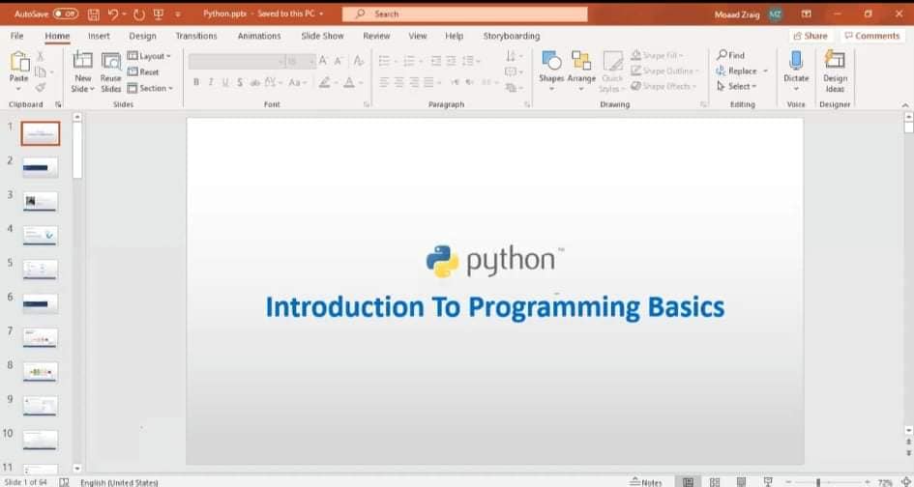Switch to the Design tab
Viewport: 914px width, 487px height.
142,36
